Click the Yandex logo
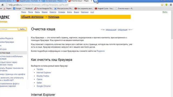 (5, 17)
